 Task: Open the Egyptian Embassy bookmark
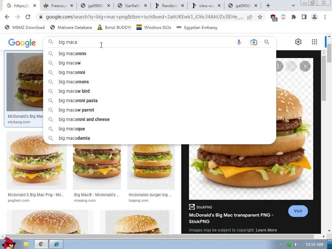197,27
